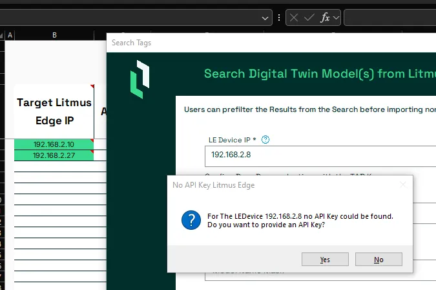Click the Litmus logo in Search Tags window
Viewport: 436px width, 290px height.
[x=140, y=80]
